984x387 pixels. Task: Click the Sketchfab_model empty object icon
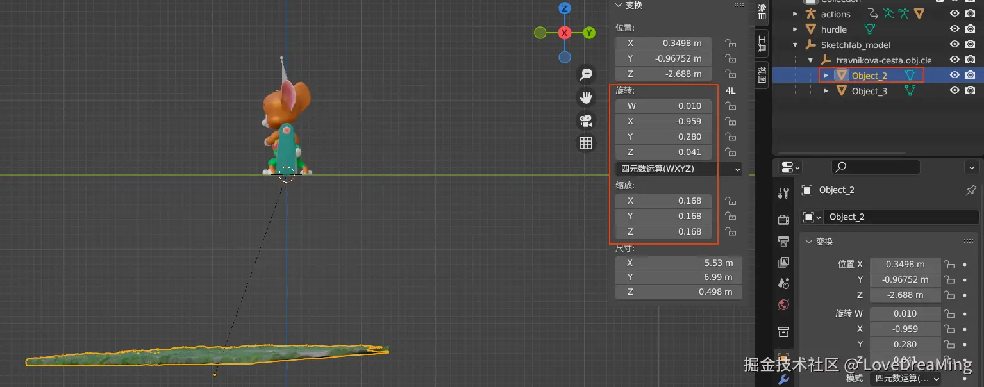coord(810,45)
